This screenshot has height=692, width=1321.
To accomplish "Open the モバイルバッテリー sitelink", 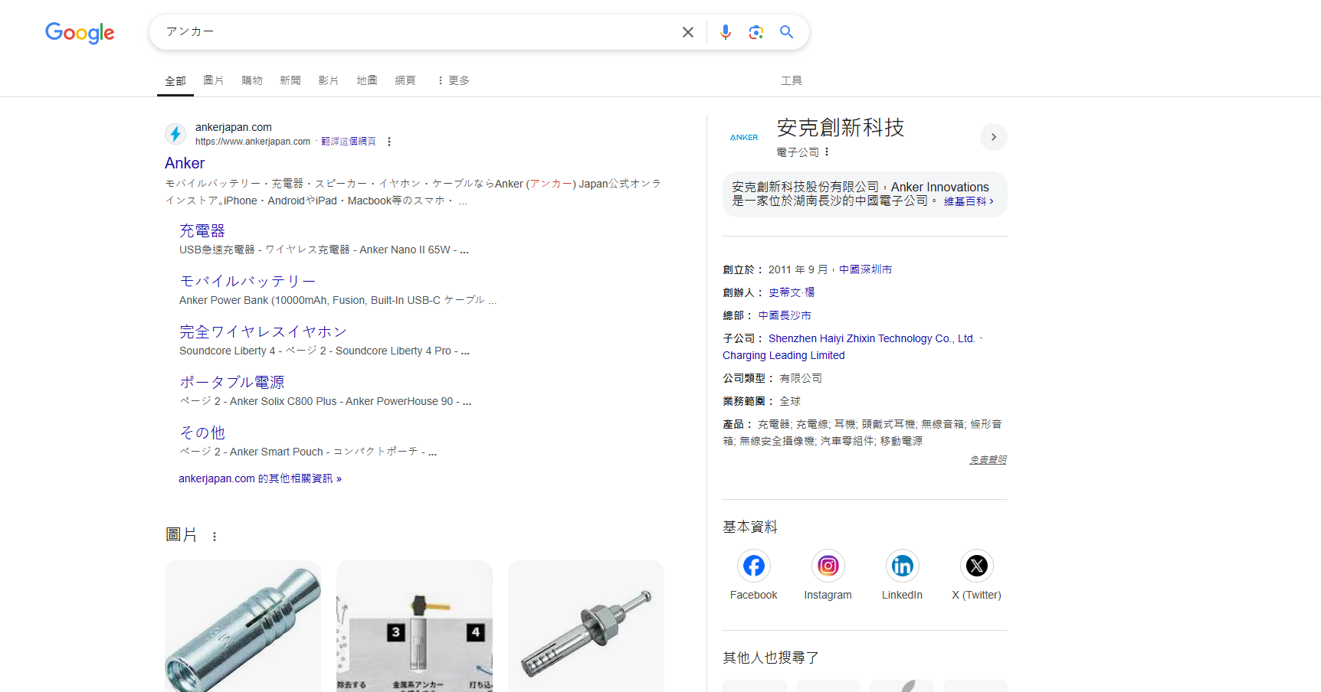I will (x=247, y=281).
